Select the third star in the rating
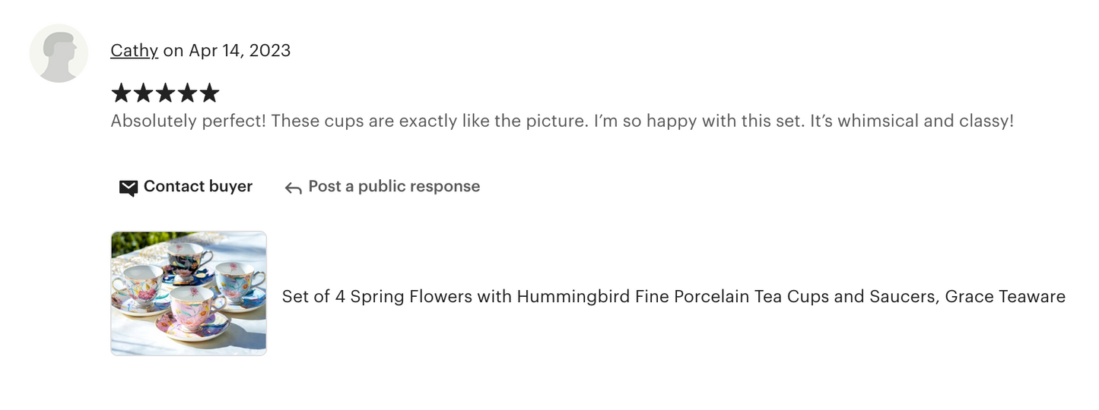 point(165,93)
